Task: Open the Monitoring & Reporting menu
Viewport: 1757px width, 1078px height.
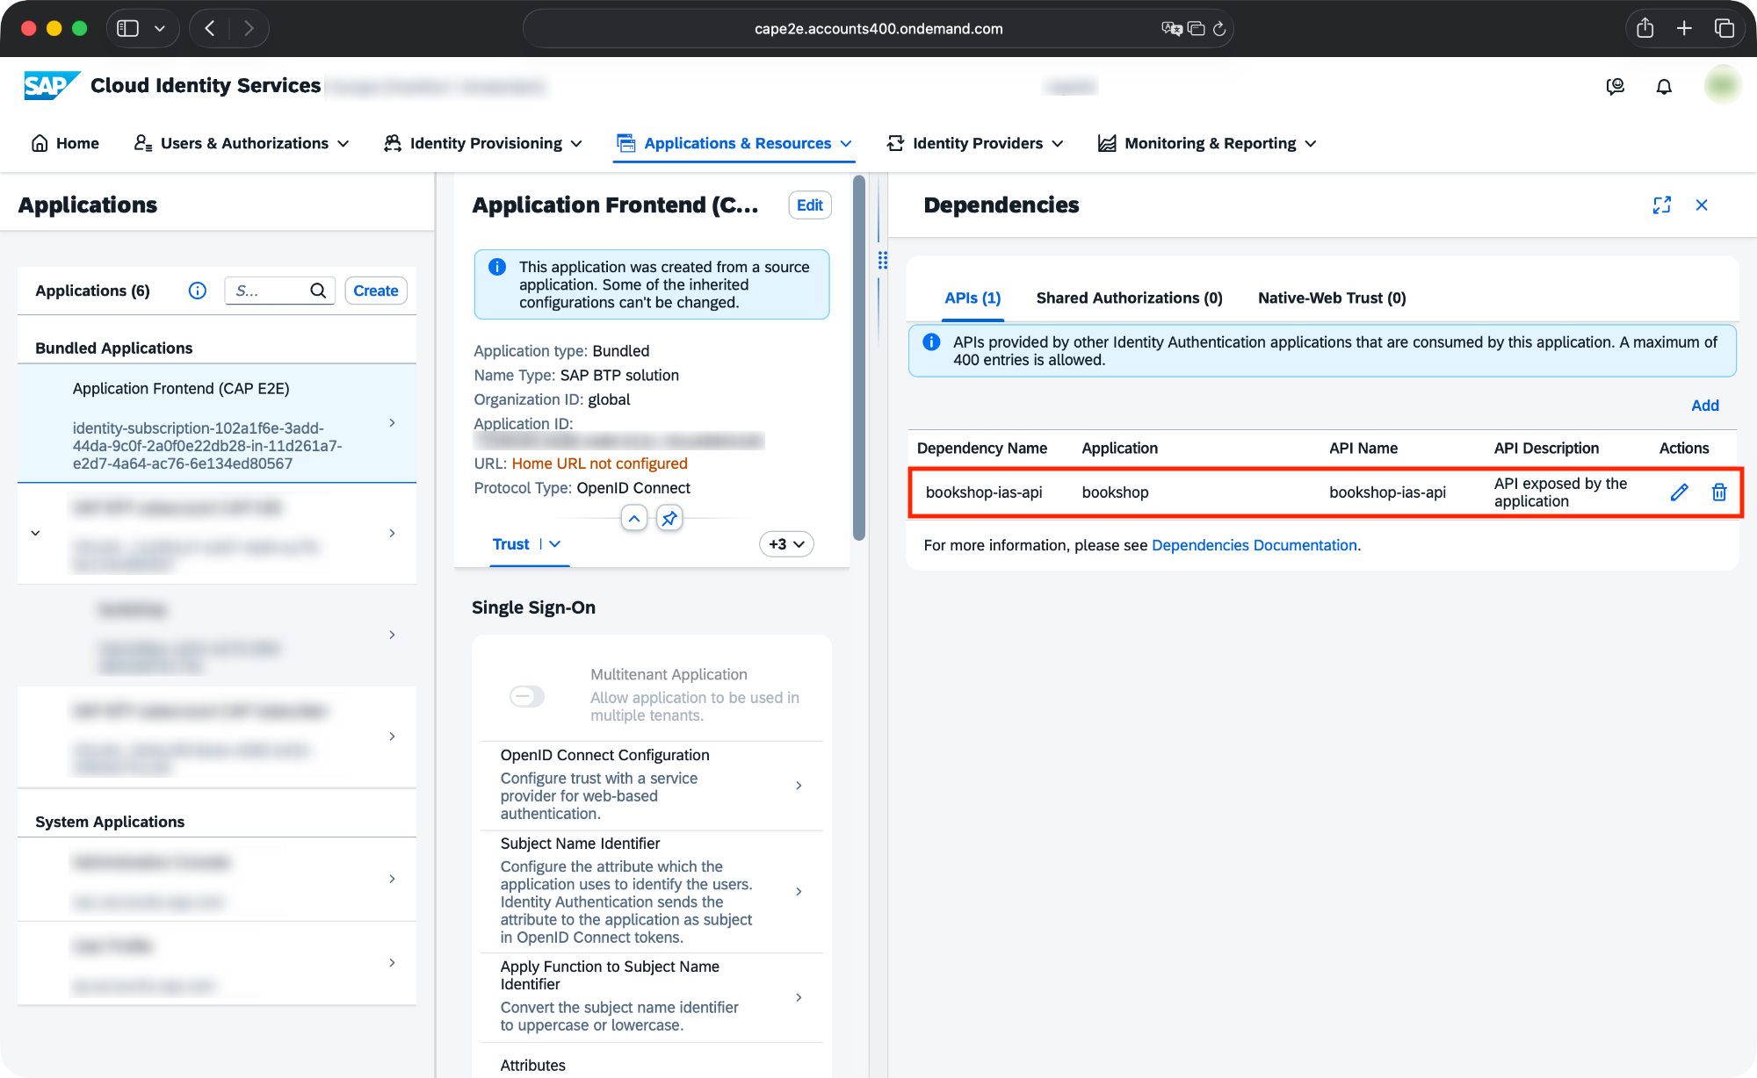Action: coord(1205,143)
